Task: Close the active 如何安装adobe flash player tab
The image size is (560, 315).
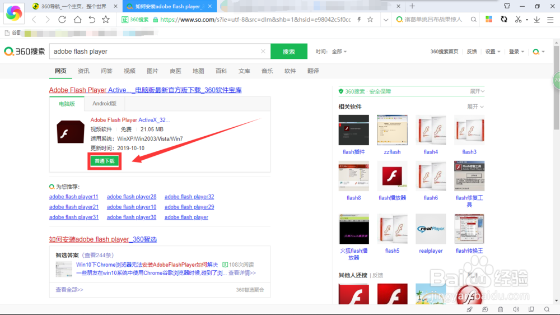Action: (x=210, y=6)
